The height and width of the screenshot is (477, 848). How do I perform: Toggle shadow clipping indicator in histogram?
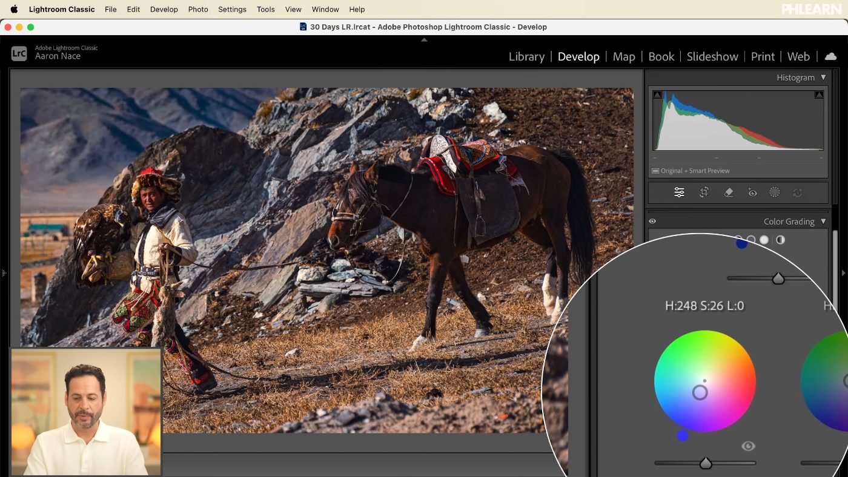[x=657, y=94]
